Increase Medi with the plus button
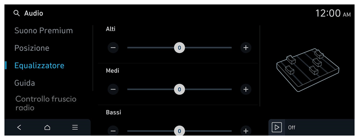Screen dimensions: 359x140 [246, 89]
